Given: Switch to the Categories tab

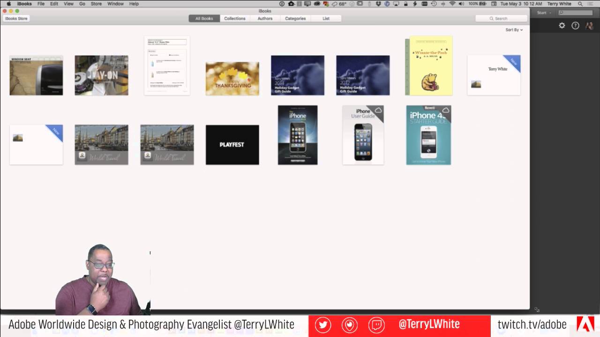Looking at the screenshot, I should [x=295, y=19].
